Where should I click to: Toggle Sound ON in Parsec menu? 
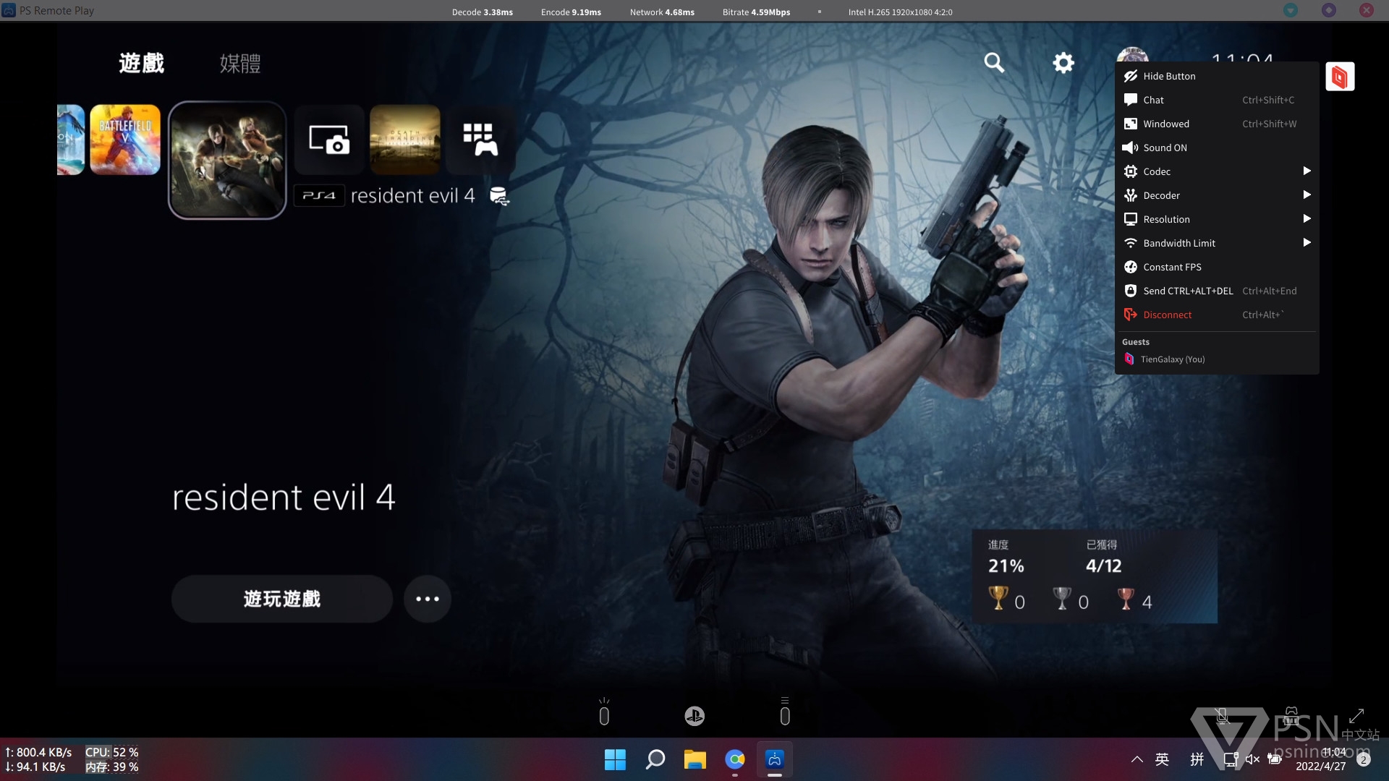tap(1217, 148)
